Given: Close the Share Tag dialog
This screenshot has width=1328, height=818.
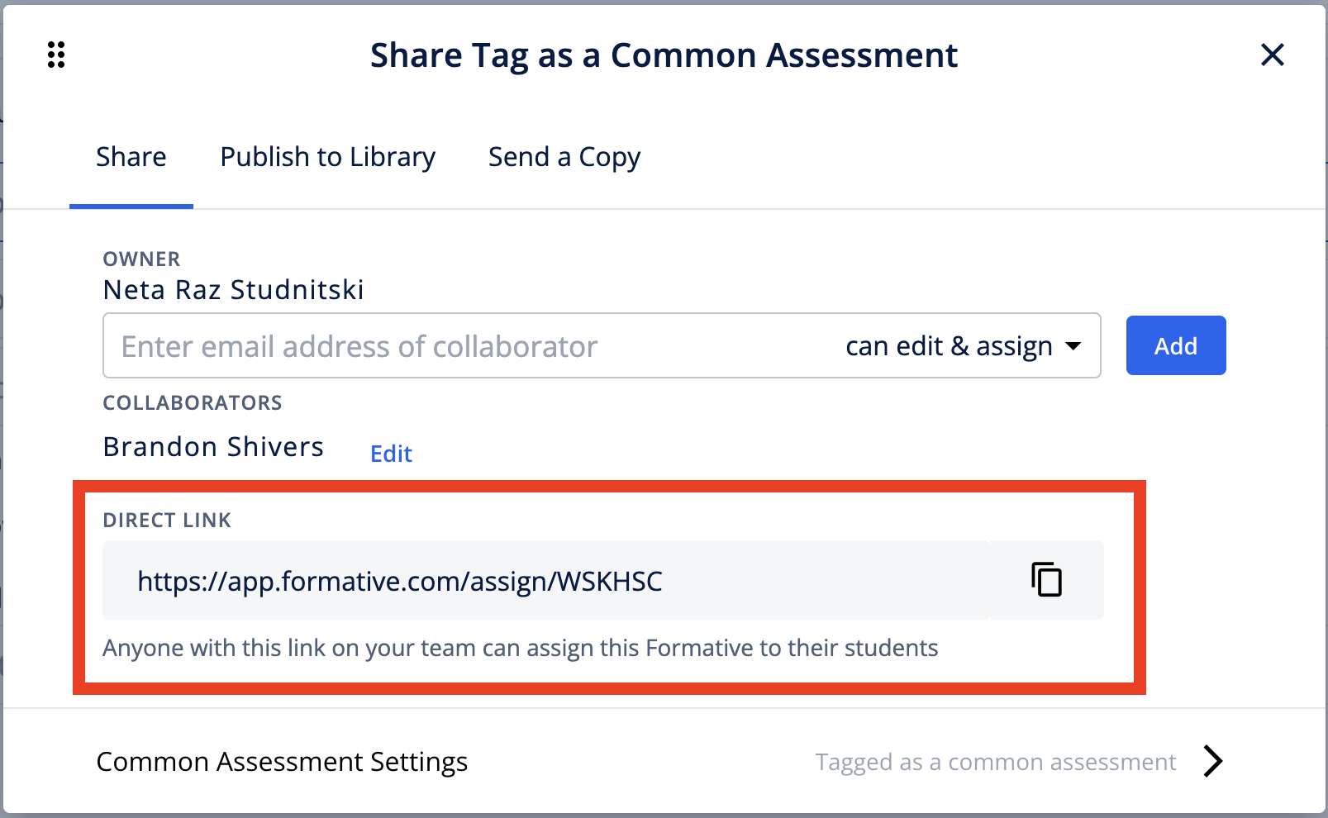Looking at the screenshot, I should 1272,55.
